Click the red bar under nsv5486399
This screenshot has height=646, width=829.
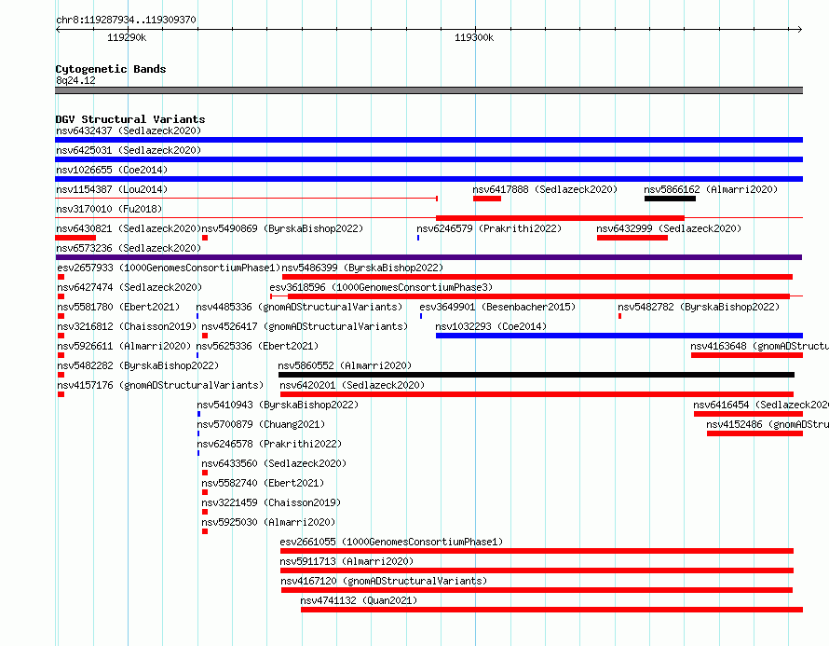pyautogui.click(x=537, y=277)
